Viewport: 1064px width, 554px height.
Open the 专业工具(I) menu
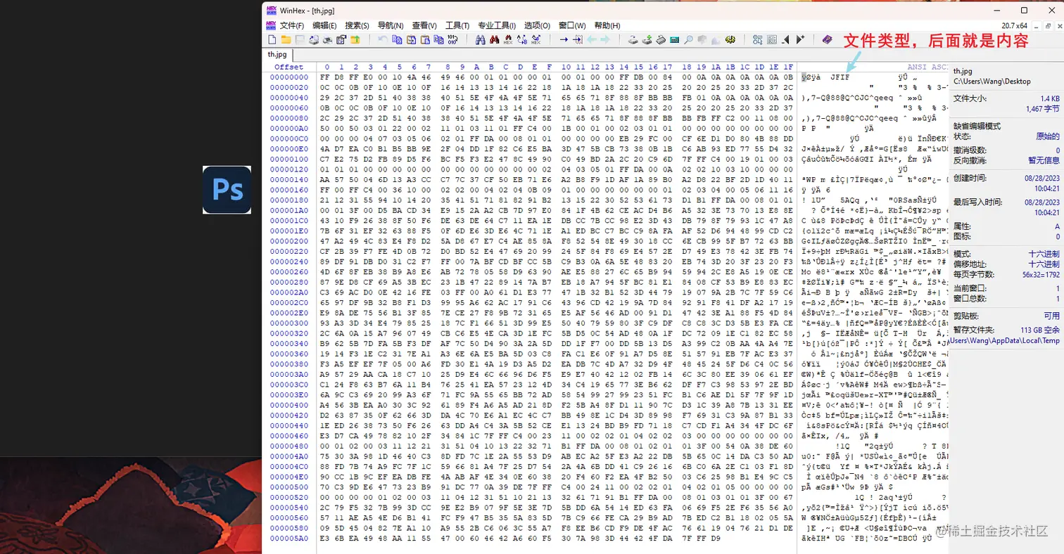point(497,25)
